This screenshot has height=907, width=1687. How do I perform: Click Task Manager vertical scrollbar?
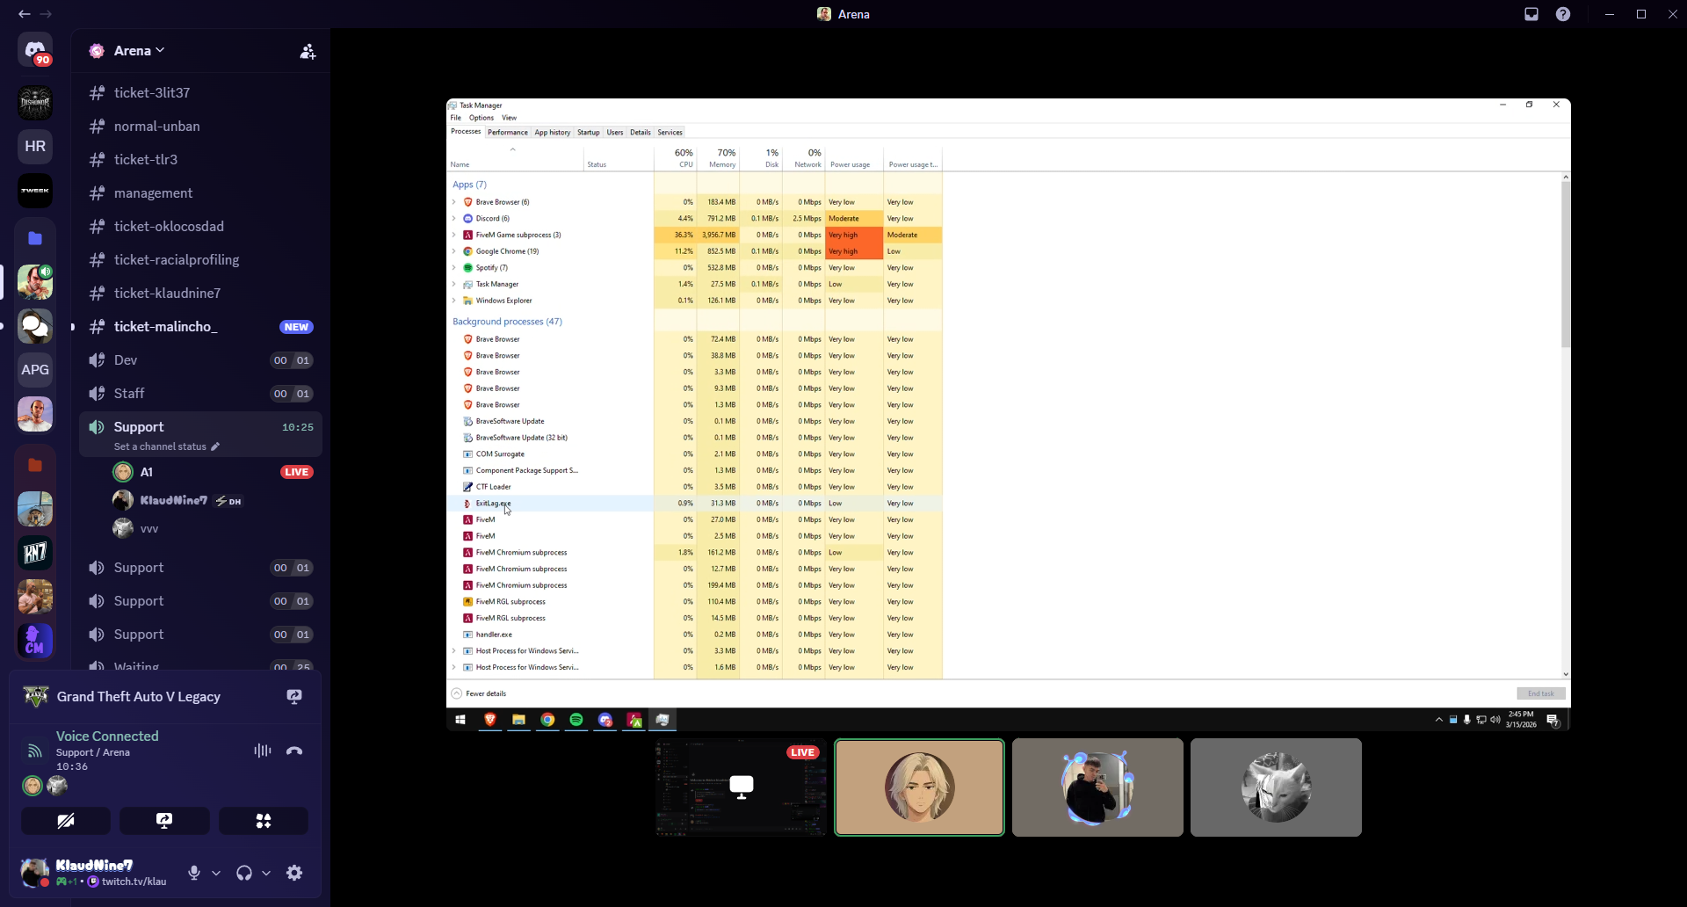click(x=1566, y=265)
